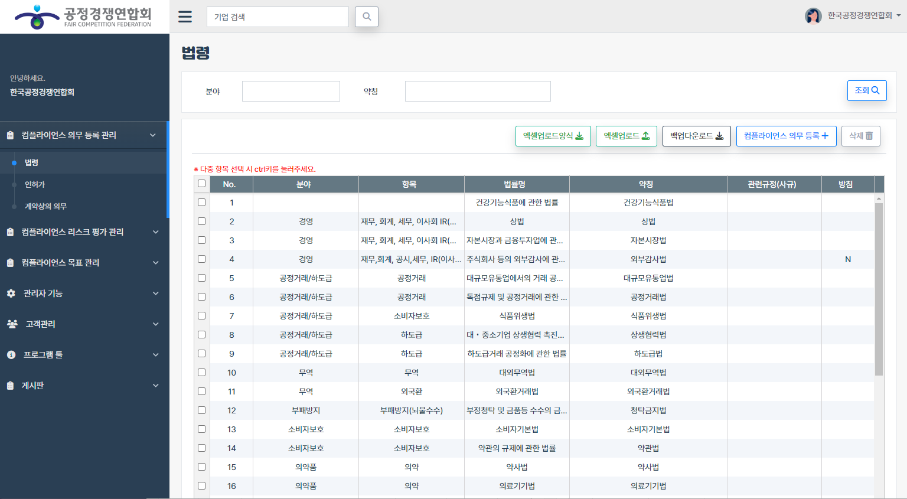Click the 법률명 column header

coord(517,184)
